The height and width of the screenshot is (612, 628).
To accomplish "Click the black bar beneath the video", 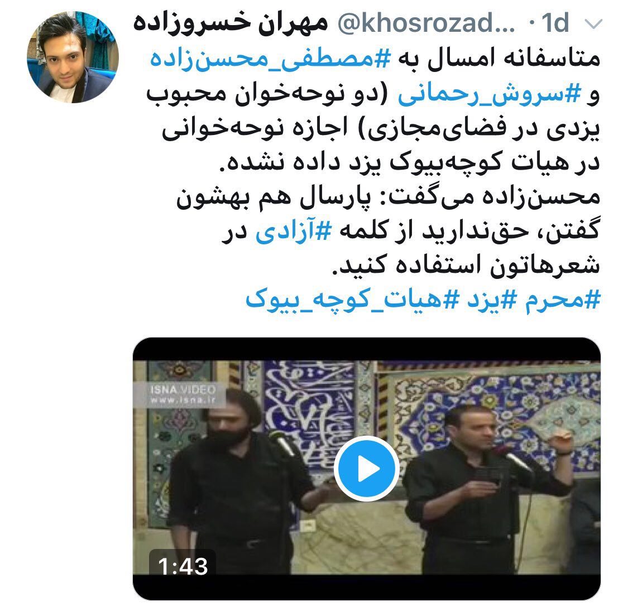I will (x=366, y=587).
